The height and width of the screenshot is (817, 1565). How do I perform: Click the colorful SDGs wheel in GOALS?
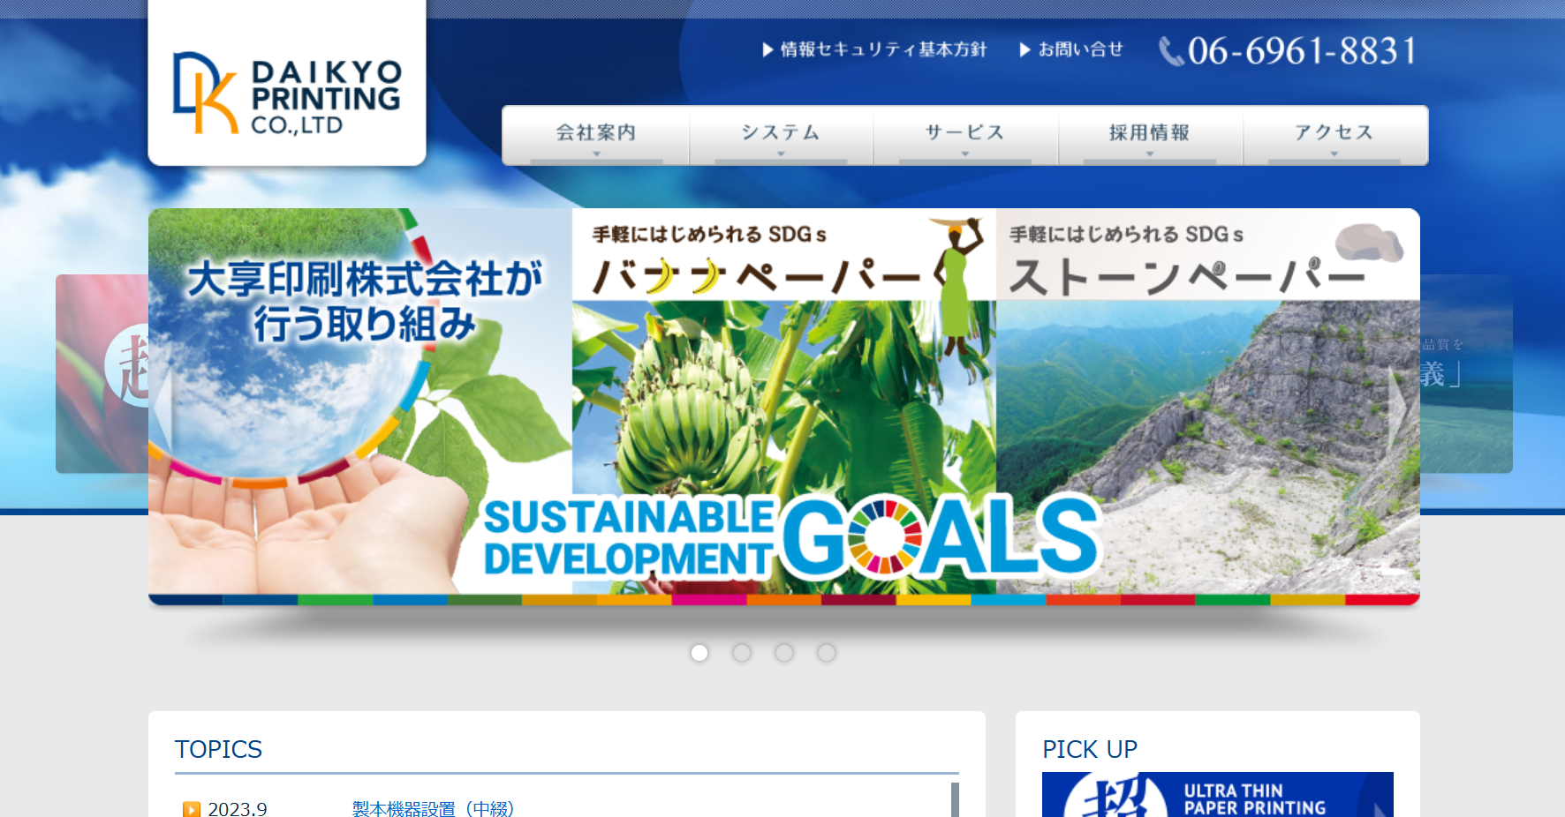pos(885,536)
